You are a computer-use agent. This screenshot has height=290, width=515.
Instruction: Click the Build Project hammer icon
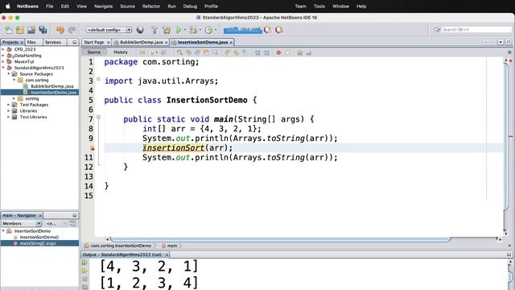pos(154,30)
